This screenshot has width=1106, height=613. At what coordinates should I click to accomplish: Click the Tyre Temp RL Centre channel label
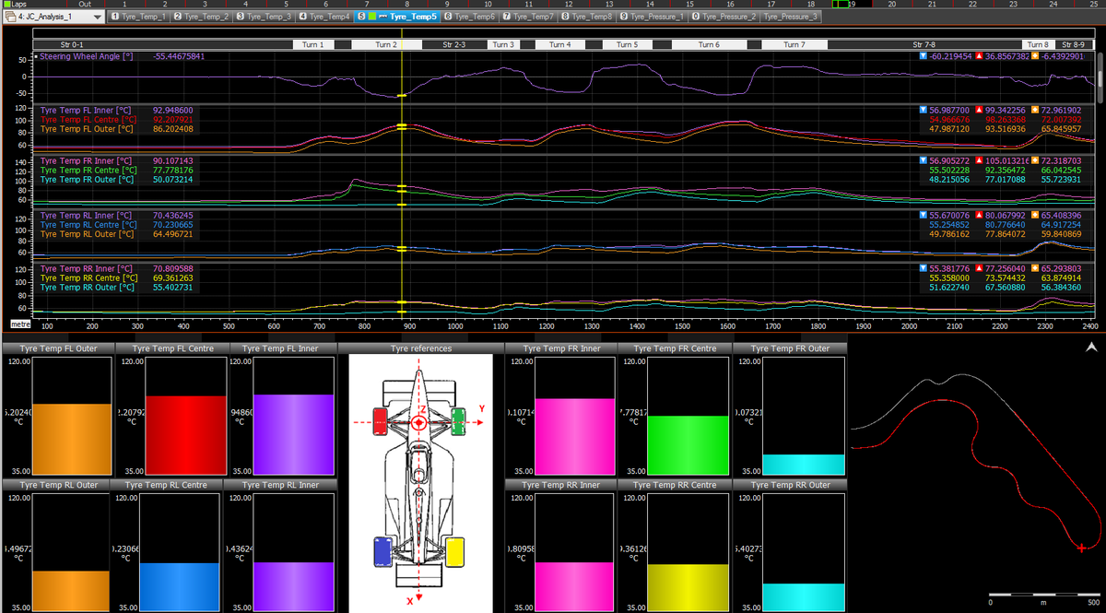click(x=88, y=224)
